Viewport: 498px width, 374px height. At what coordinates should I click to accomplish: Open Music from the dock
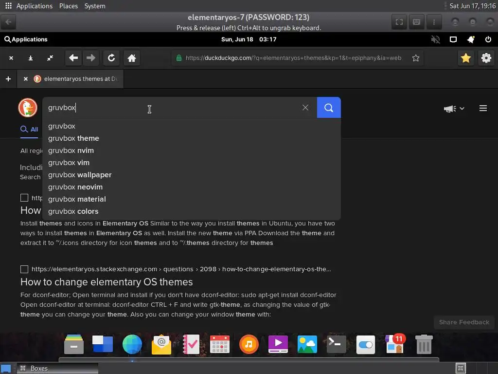point(249,344)
